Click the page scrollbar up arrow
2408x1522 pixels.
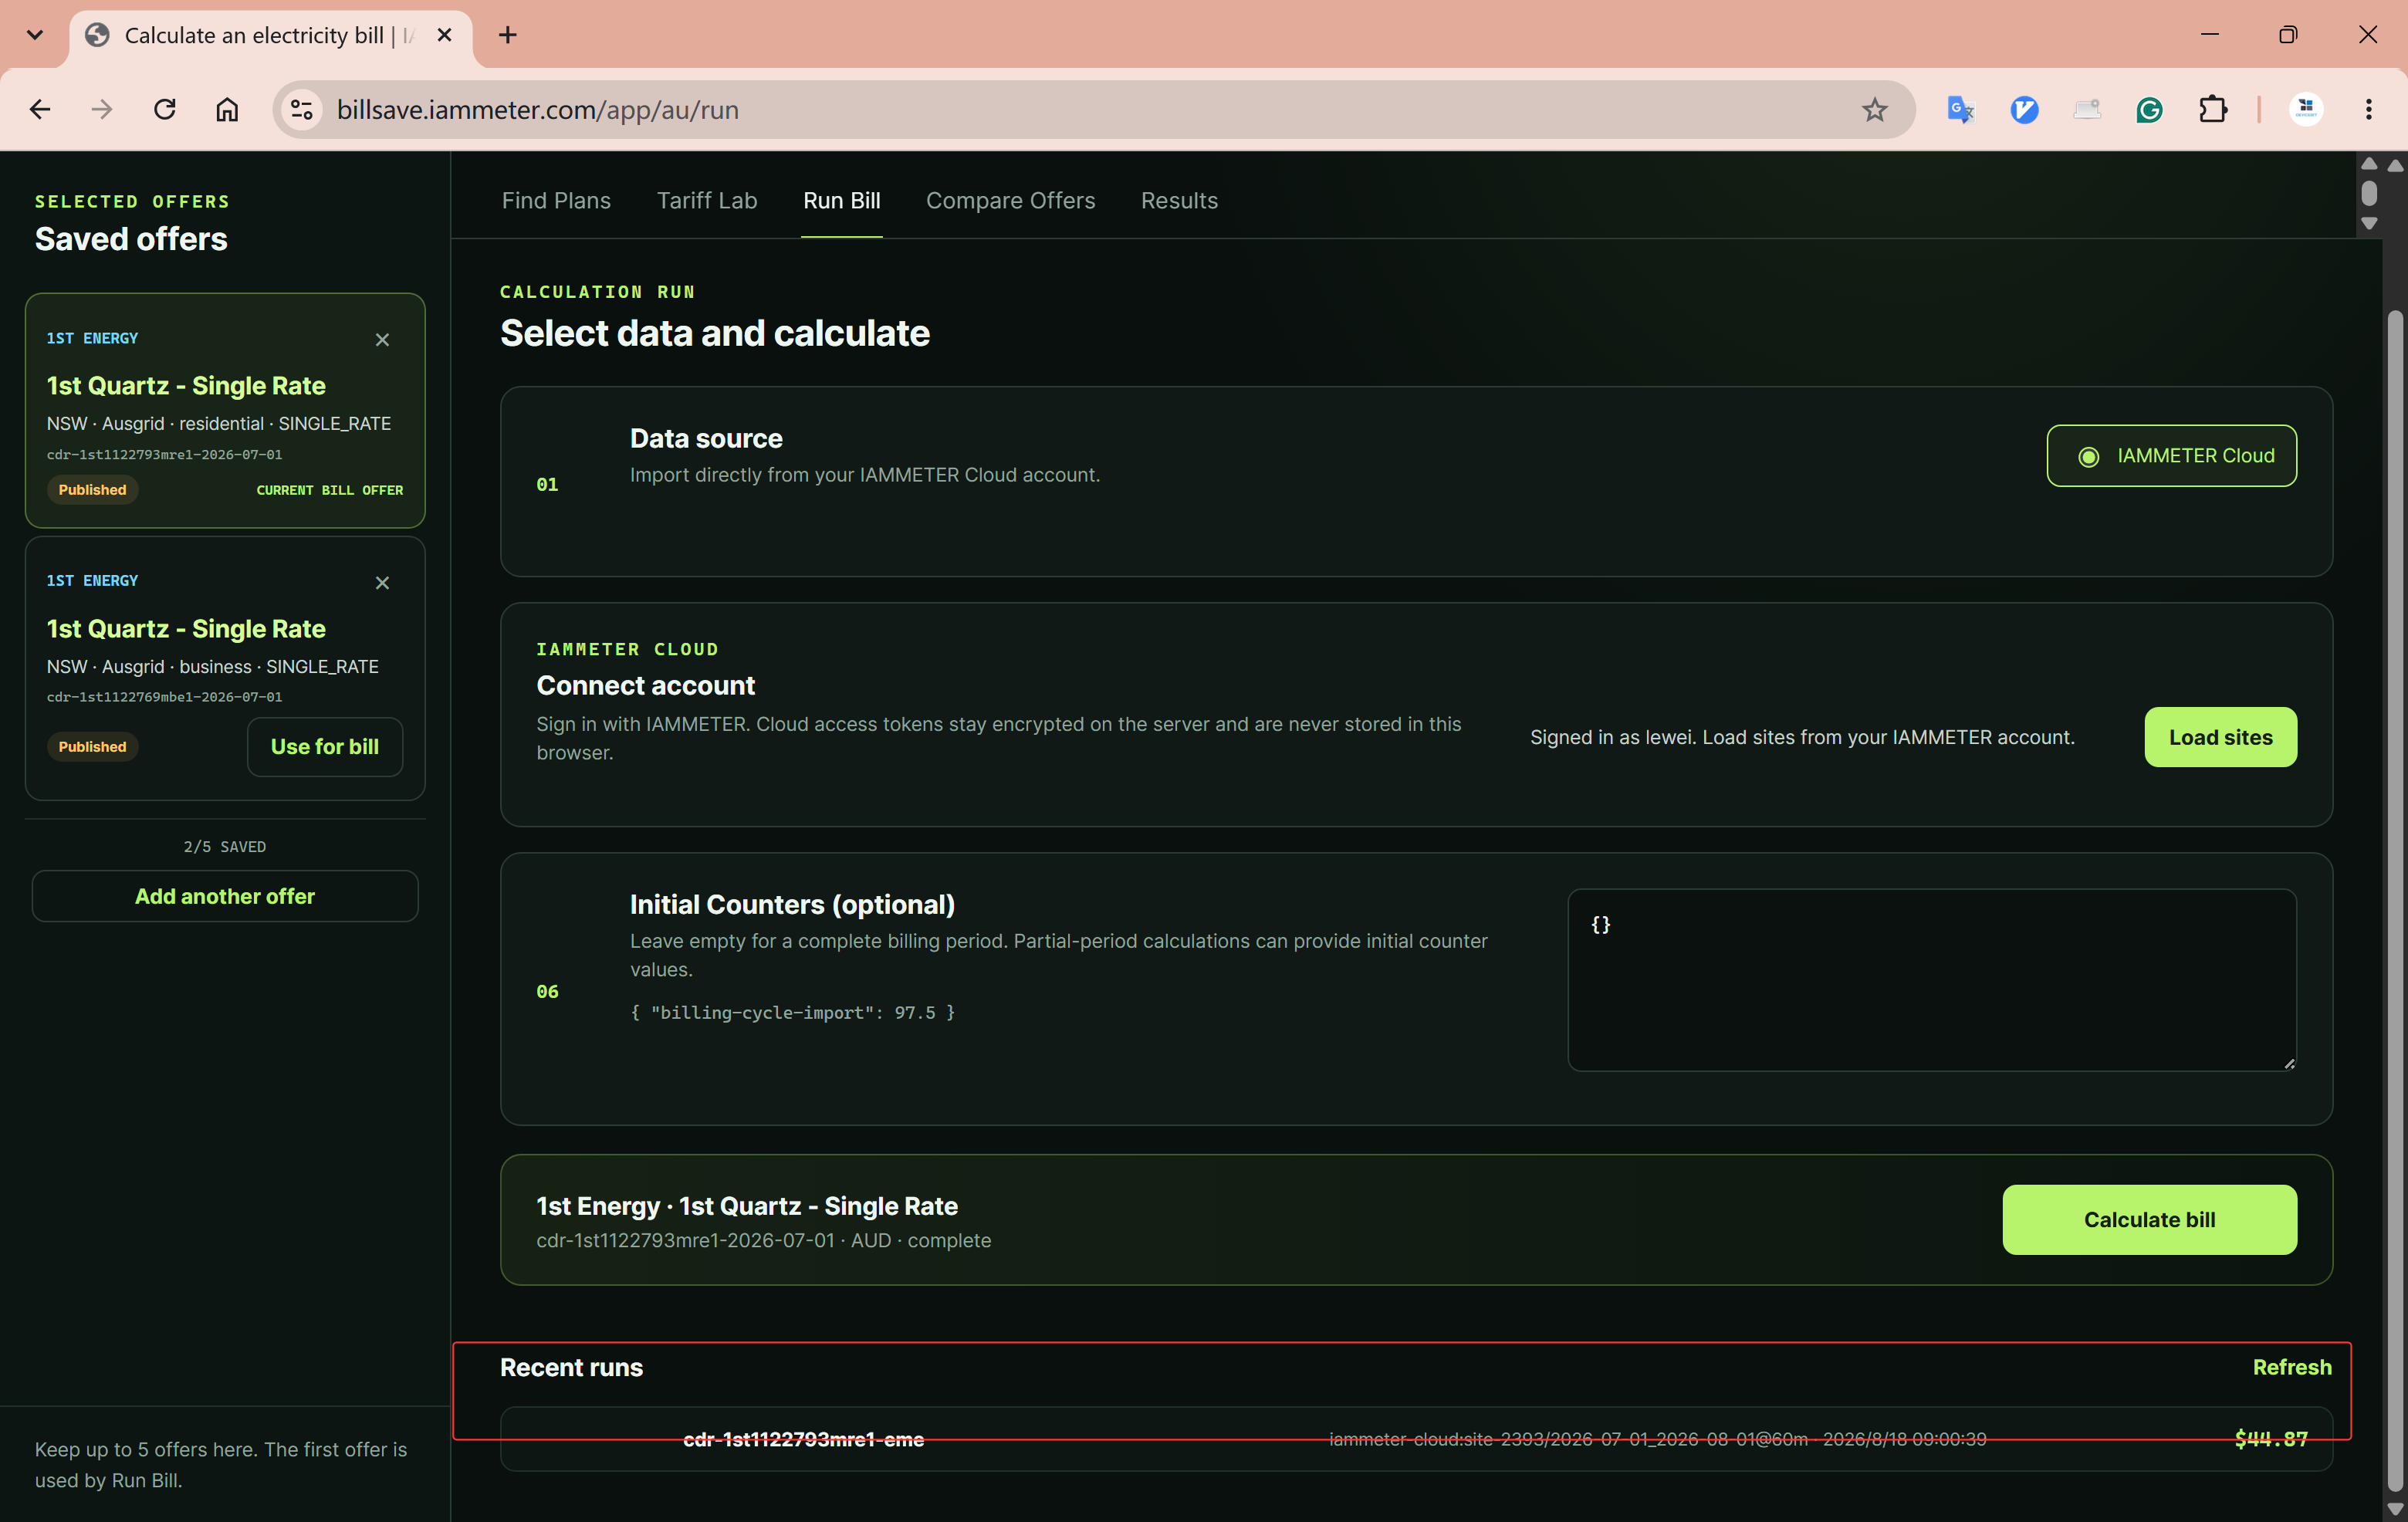click(x=2395, y=165)
